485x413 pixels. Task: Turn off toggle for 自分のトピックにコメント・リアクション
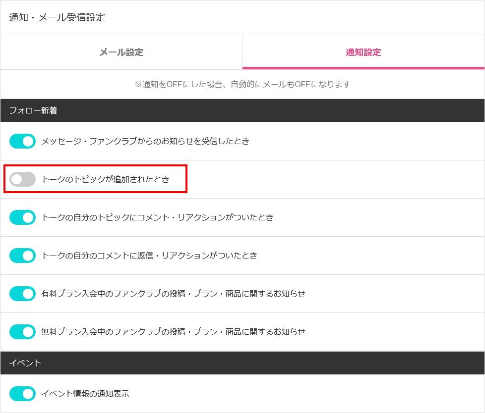(23, 217)
